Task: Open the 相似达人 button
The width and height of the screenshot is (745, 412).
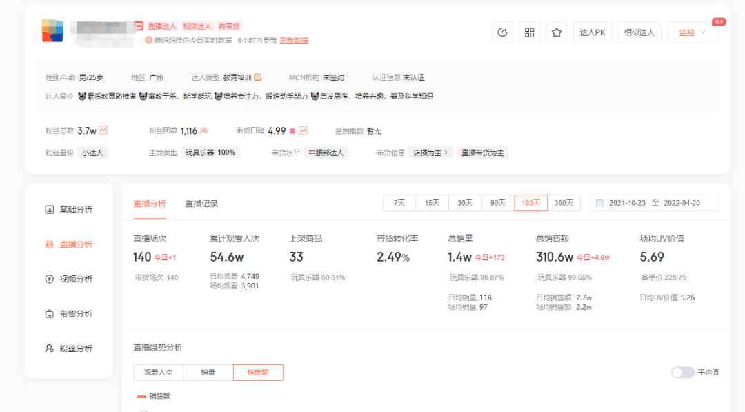Action: pos(639,32)
